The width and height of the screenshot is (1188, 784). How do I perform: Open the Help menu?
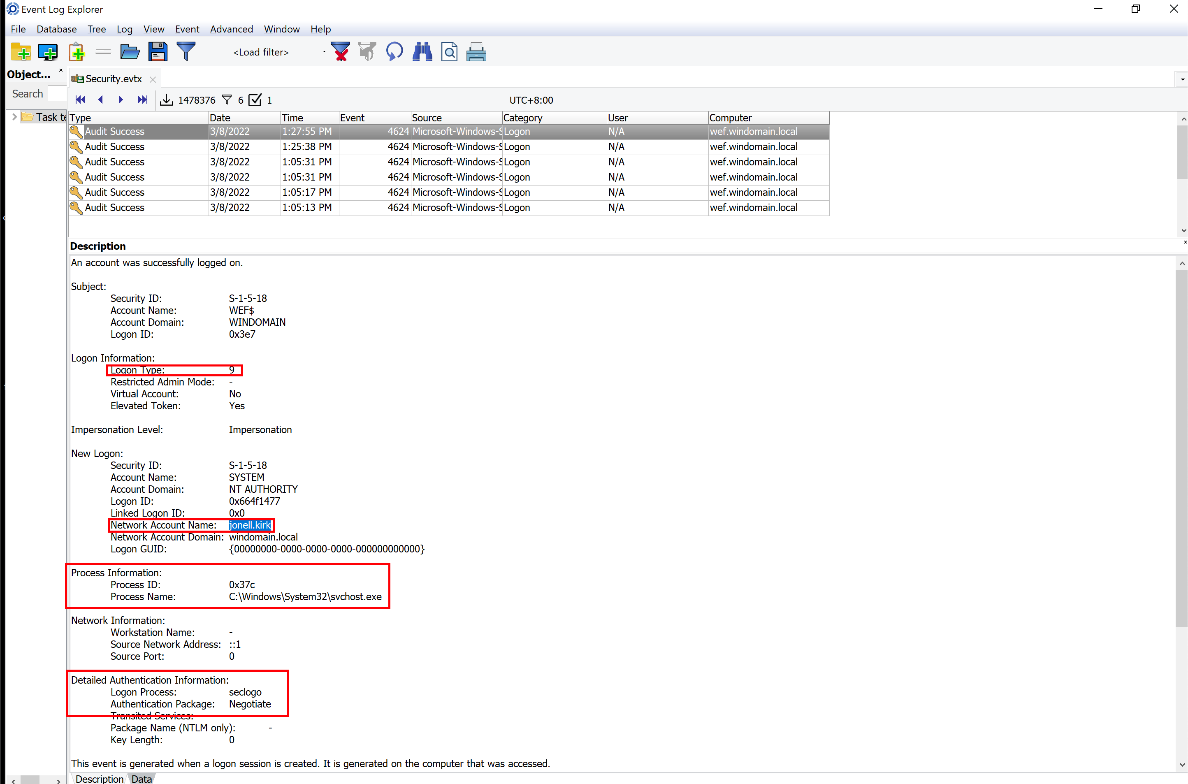tap(320, 29)
